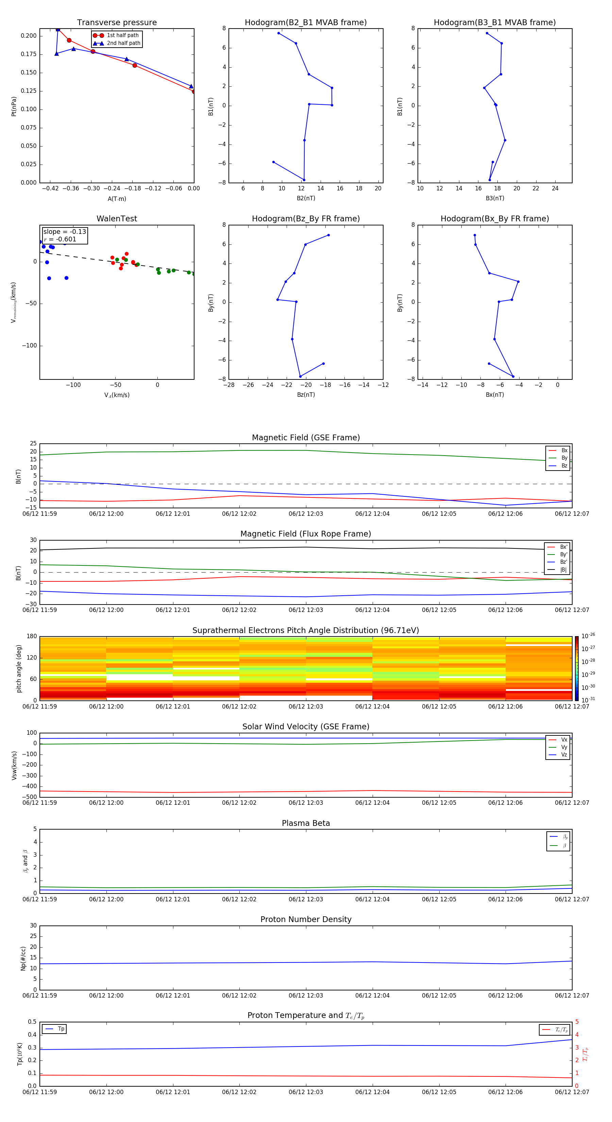Click the "Plasma Beta" plot title
The height and width of the screenshot is (1122, 612).
pyautogui.click(x=306, y=823)
